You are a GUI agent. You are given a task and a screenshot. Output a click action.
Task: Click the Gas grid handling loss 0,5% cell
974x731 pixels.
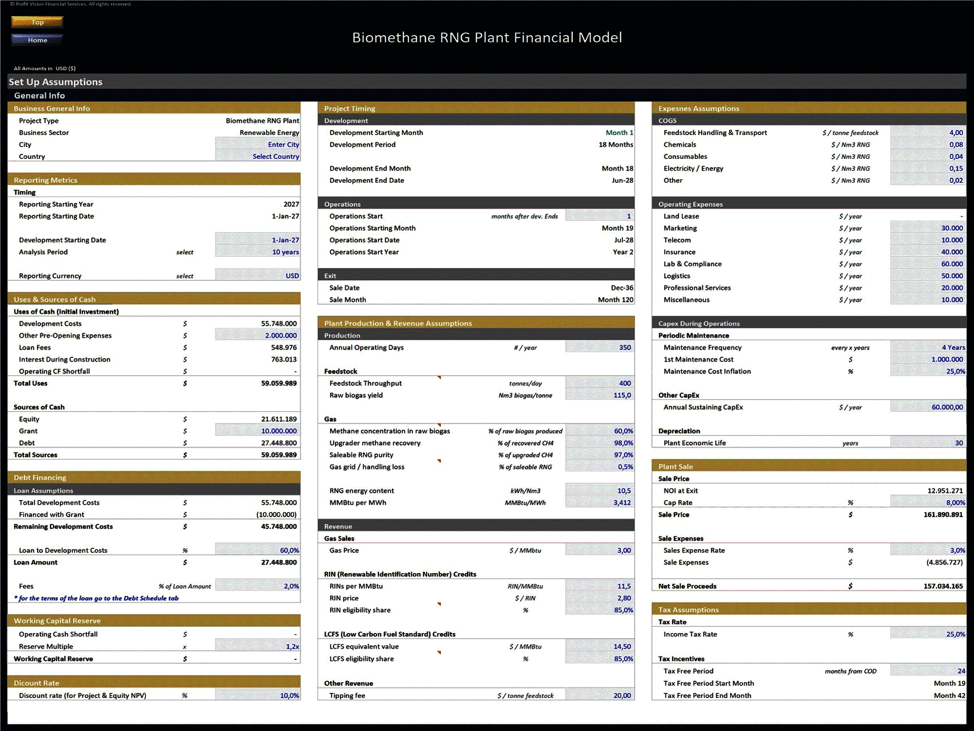click(x=600, y=467)
